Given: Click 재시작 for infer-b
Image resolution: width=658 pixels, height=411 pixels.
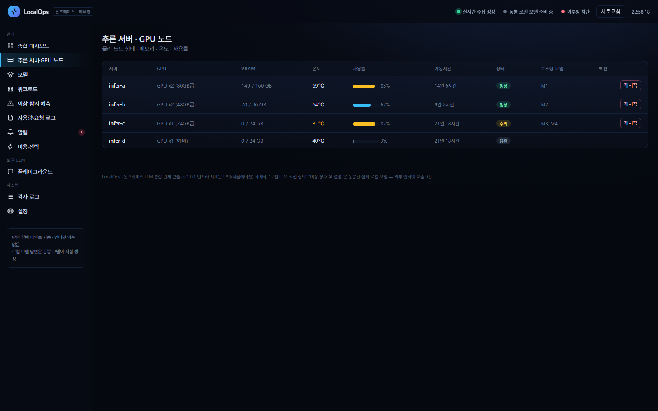Looking at the screenshot, I should (630, 104).
